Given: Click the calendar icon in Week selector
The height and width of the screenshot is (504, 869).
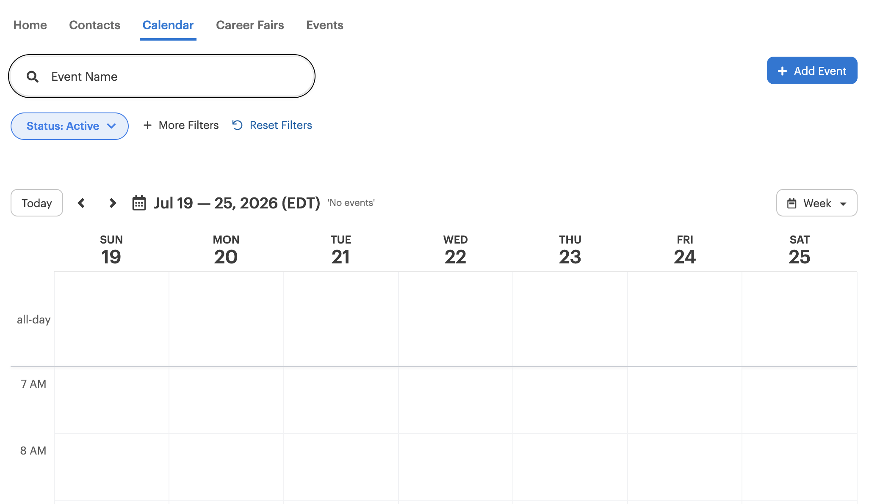Looking at the screenshot, I should coord(792,203).
